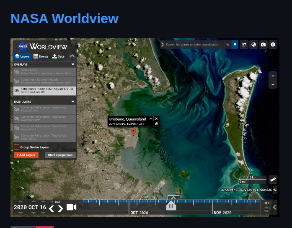Go to previous day arrow
Screen dimensions: 292x228
(x=52, y=208)
